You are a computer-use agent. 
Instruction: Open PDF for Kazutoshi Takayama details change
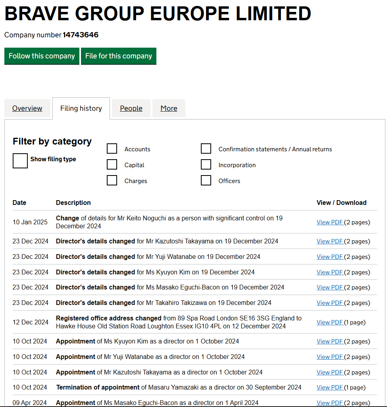click(x=330, y=241)
